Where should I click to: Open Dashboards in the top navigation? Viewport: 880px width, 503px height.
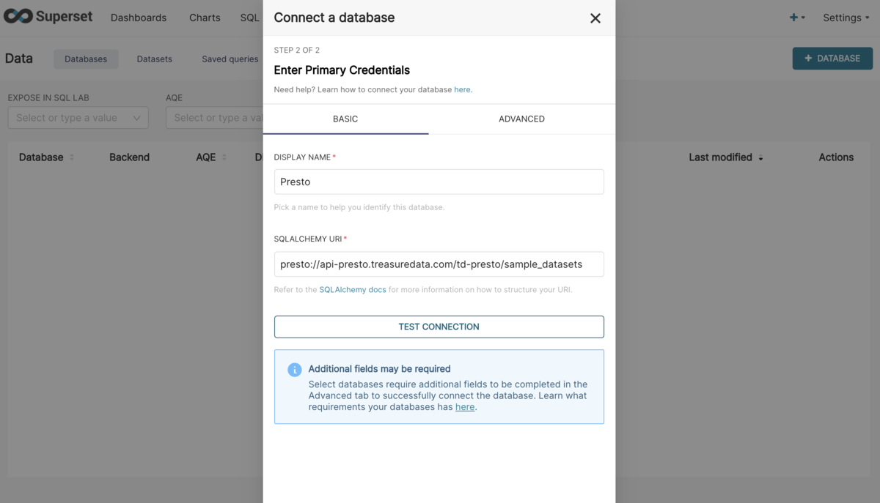tap(139, 18)
